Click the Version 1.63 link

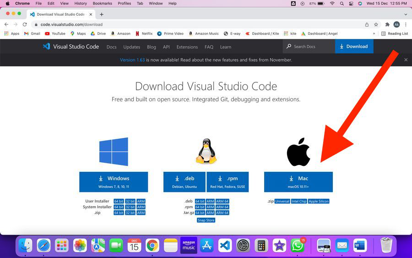pyautogui.click(x=132, y=60)
